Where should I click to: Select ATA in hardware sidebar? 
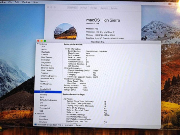pyautogui.click(x=43, y=47)
